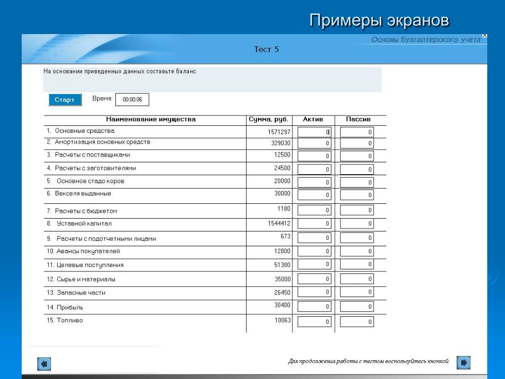Select Пассив field for Топливо
505x379 pixels.
(357, 322)
